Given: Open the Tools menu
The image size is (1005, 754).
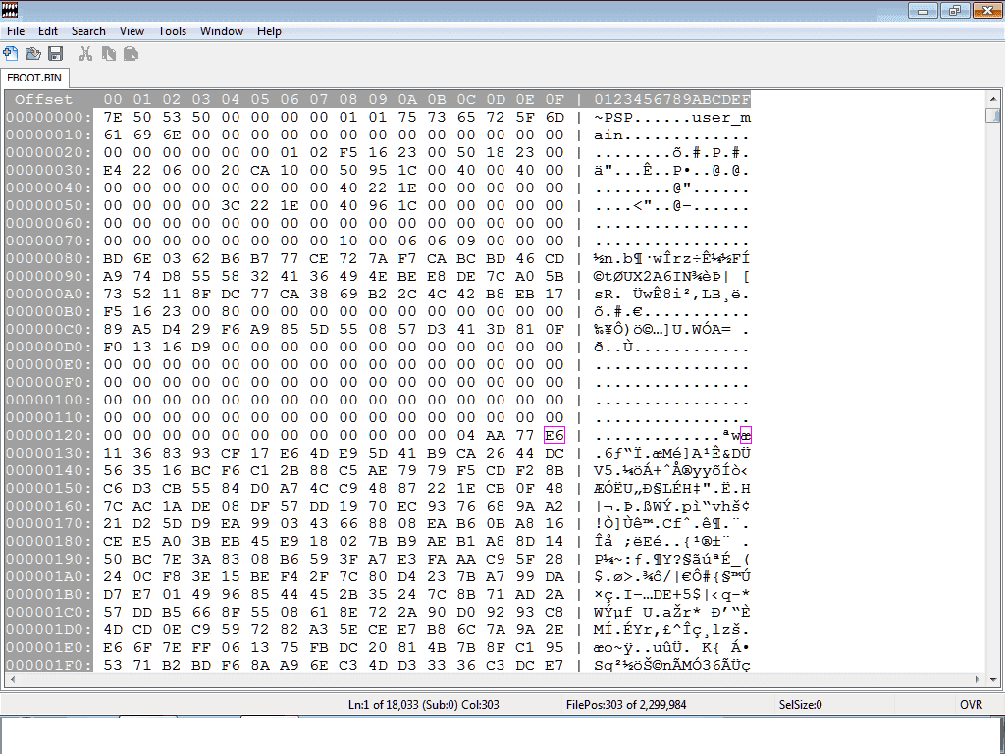Looking at the screenshot, I should tap(172, 31).
